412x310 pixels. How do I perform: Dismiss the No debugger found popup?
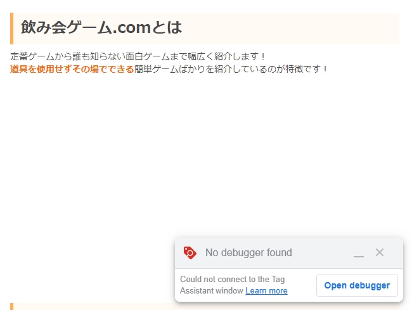380,252
